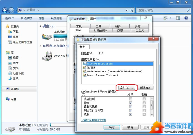Image resolution: width=193 pixels, height=135 pixels.
Task: Click 取消 in the permissions dialog
Action: tap(130, 127)
